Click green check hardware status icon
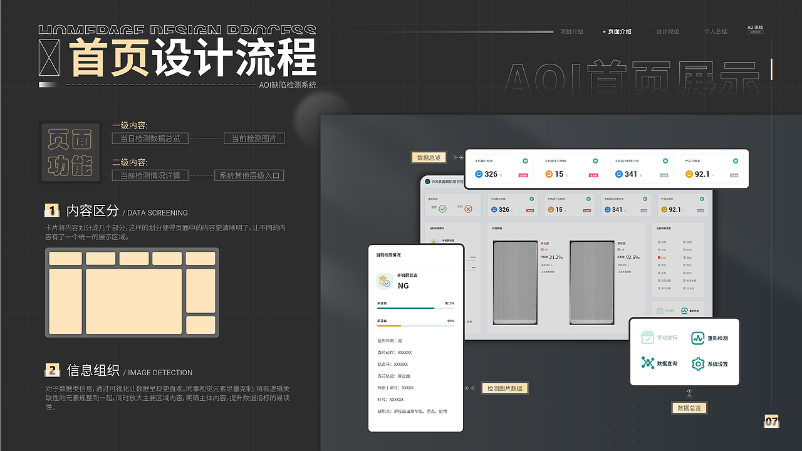This screenshot has height=451, width=802. pyautogui.click(x=442, y=209)
